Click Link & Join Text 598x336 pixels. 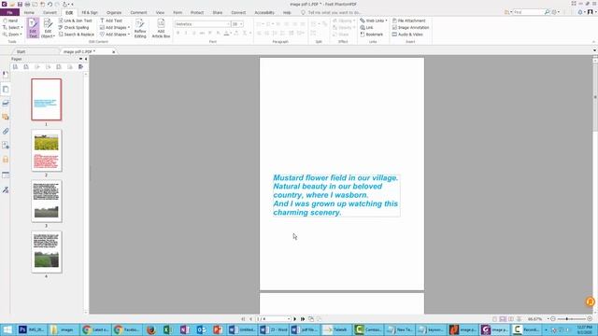click(76, 21)
